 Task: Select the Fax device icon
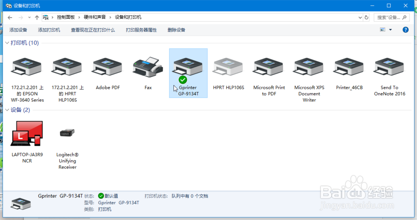(x=148, y=67)
